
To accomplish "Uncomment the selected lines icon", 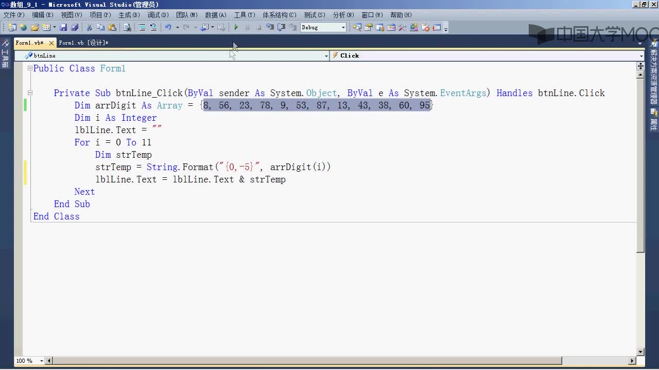I will [153, 27].
